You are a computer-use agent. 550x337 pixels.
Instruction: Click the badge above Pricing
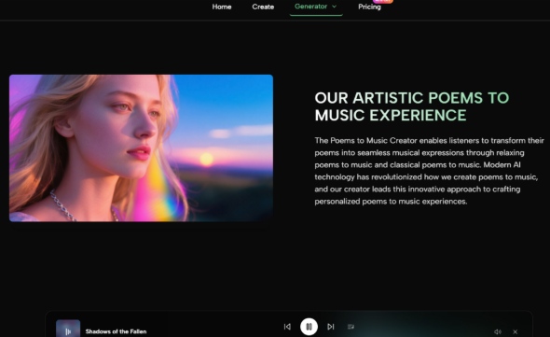coord(383,2)
